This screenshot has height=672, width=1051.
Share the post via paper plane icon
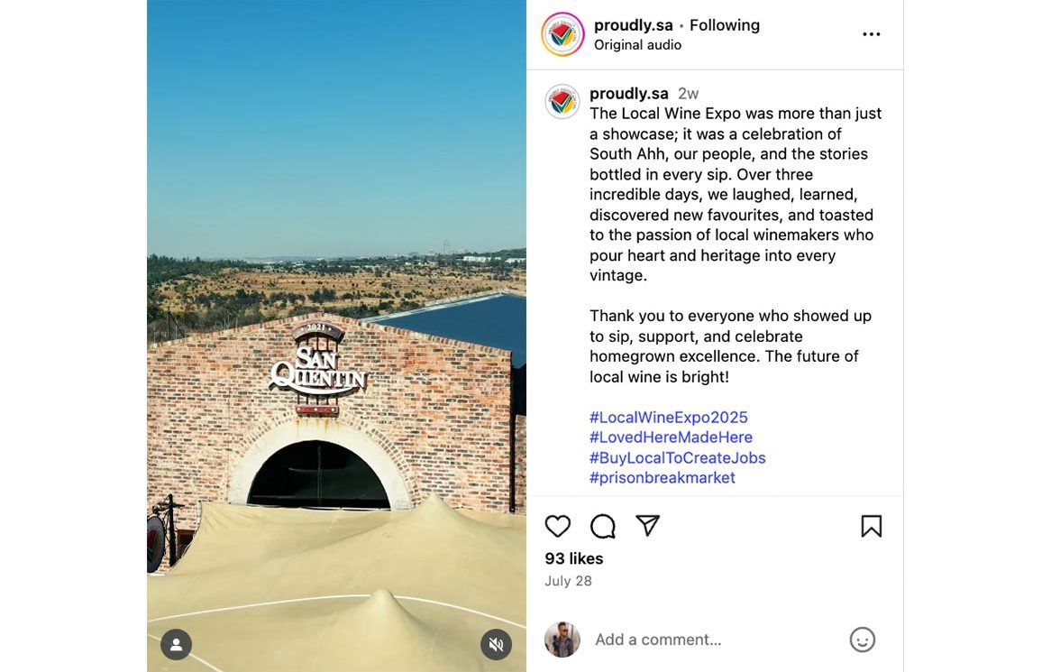pos(648,526)
